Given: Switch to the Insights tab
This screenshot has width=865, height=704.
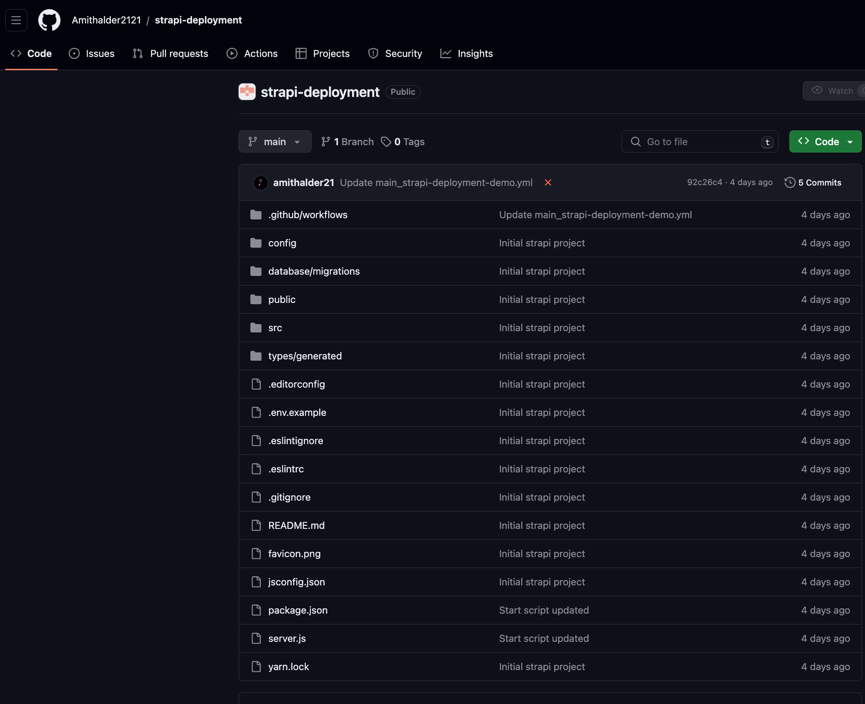Looking at the screenshot, I should [466, 53].
